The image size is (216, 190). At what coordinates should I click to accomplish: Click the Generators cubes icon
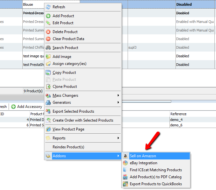(48, 102)
